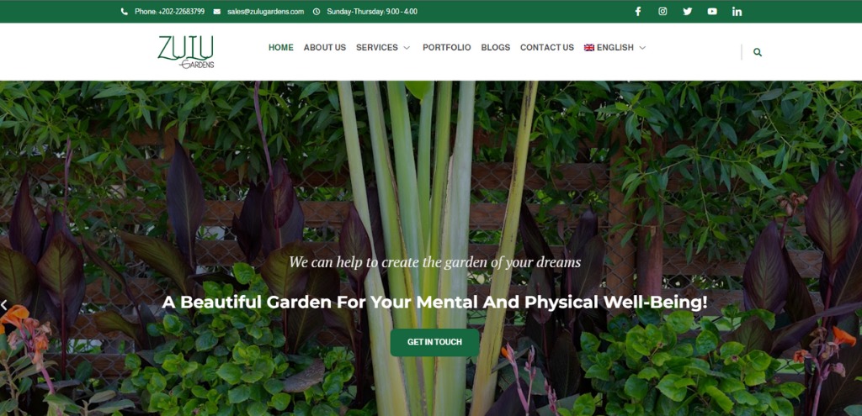Click the search magnifier icon
Image resolution: width=862 pixels, height=416 pixels.
(758, 53)
